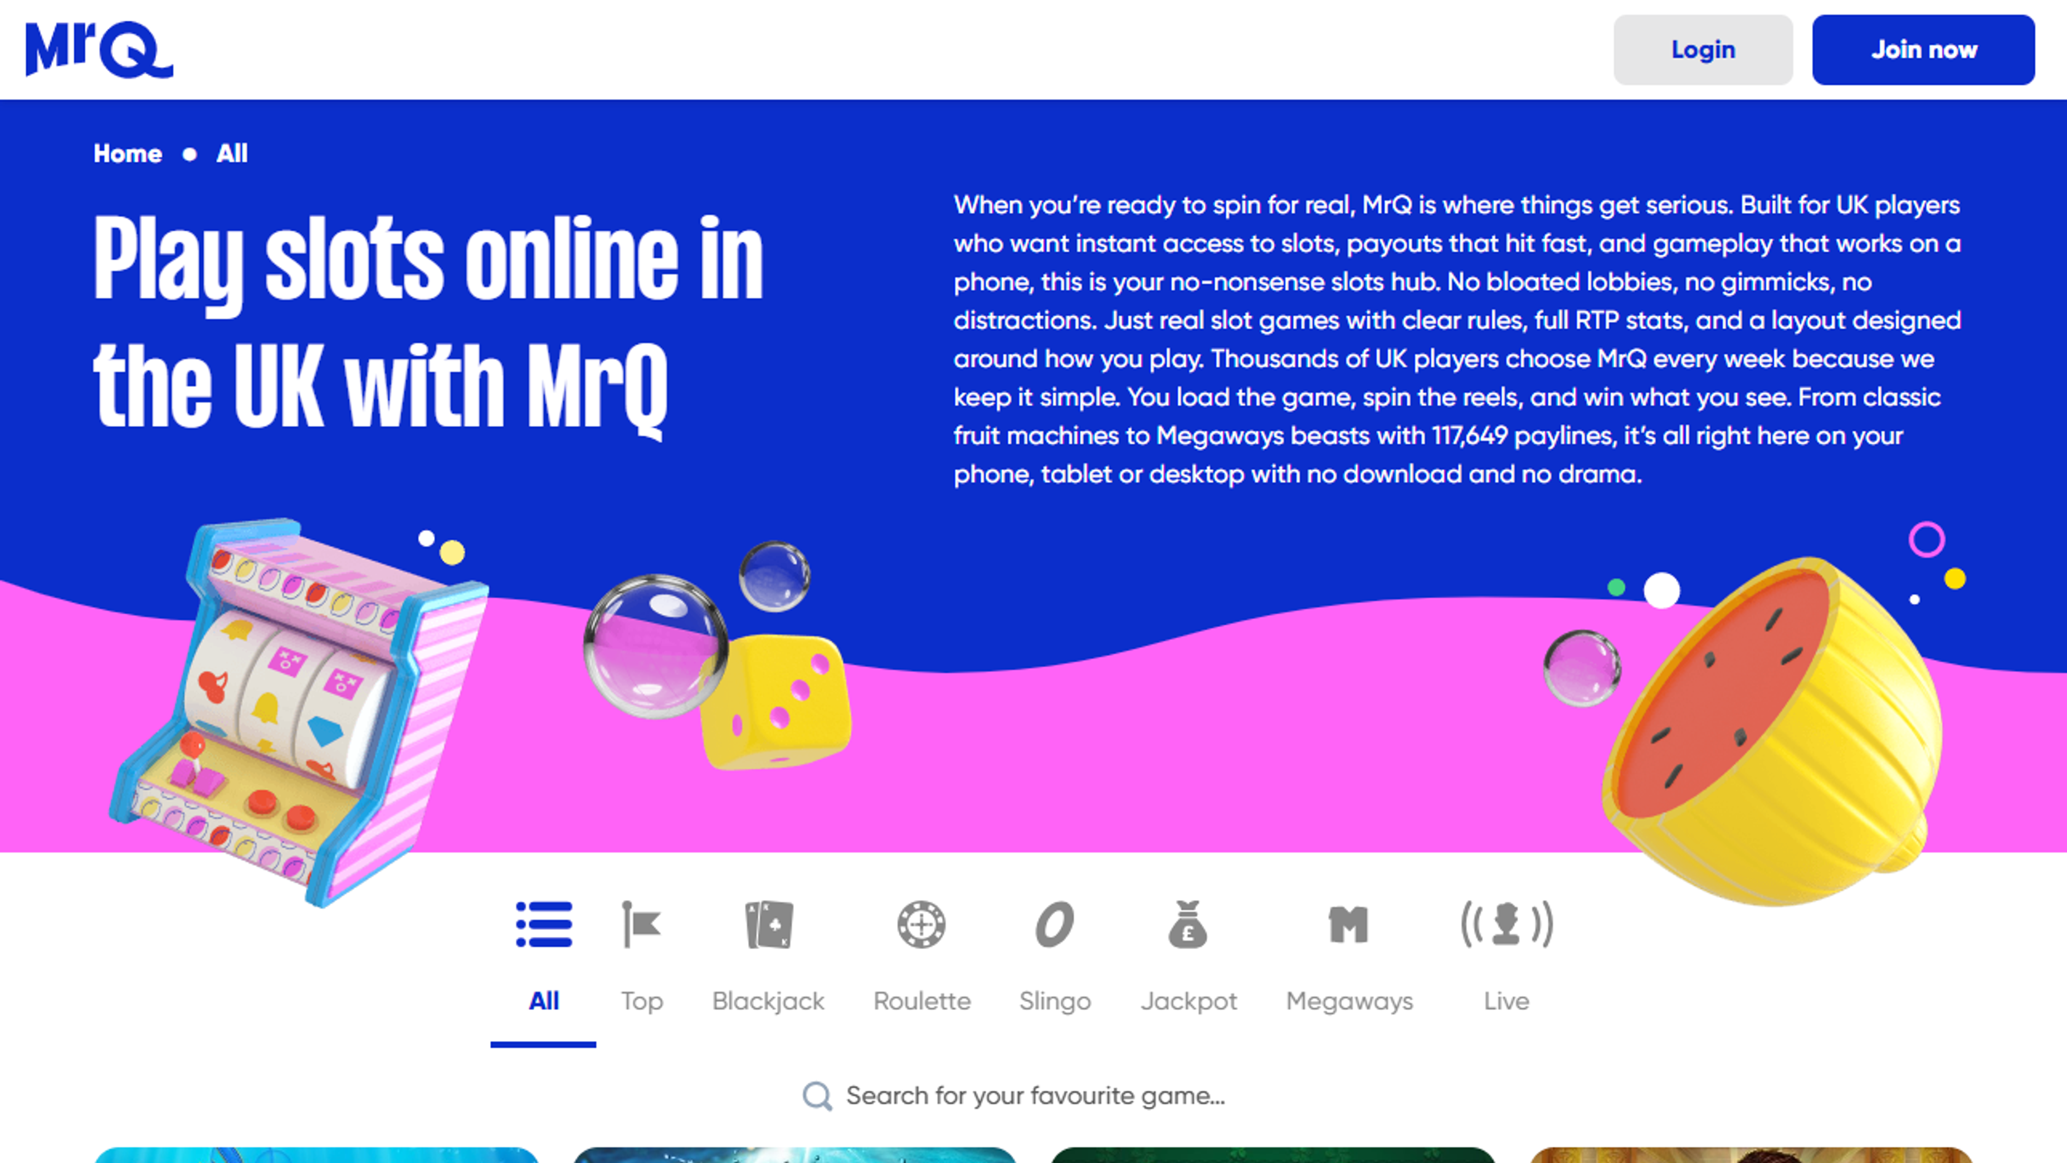The height and width of the screenshot is (1163, 2067).
Task: Click the MrQ logo
Action: (100, 50)
